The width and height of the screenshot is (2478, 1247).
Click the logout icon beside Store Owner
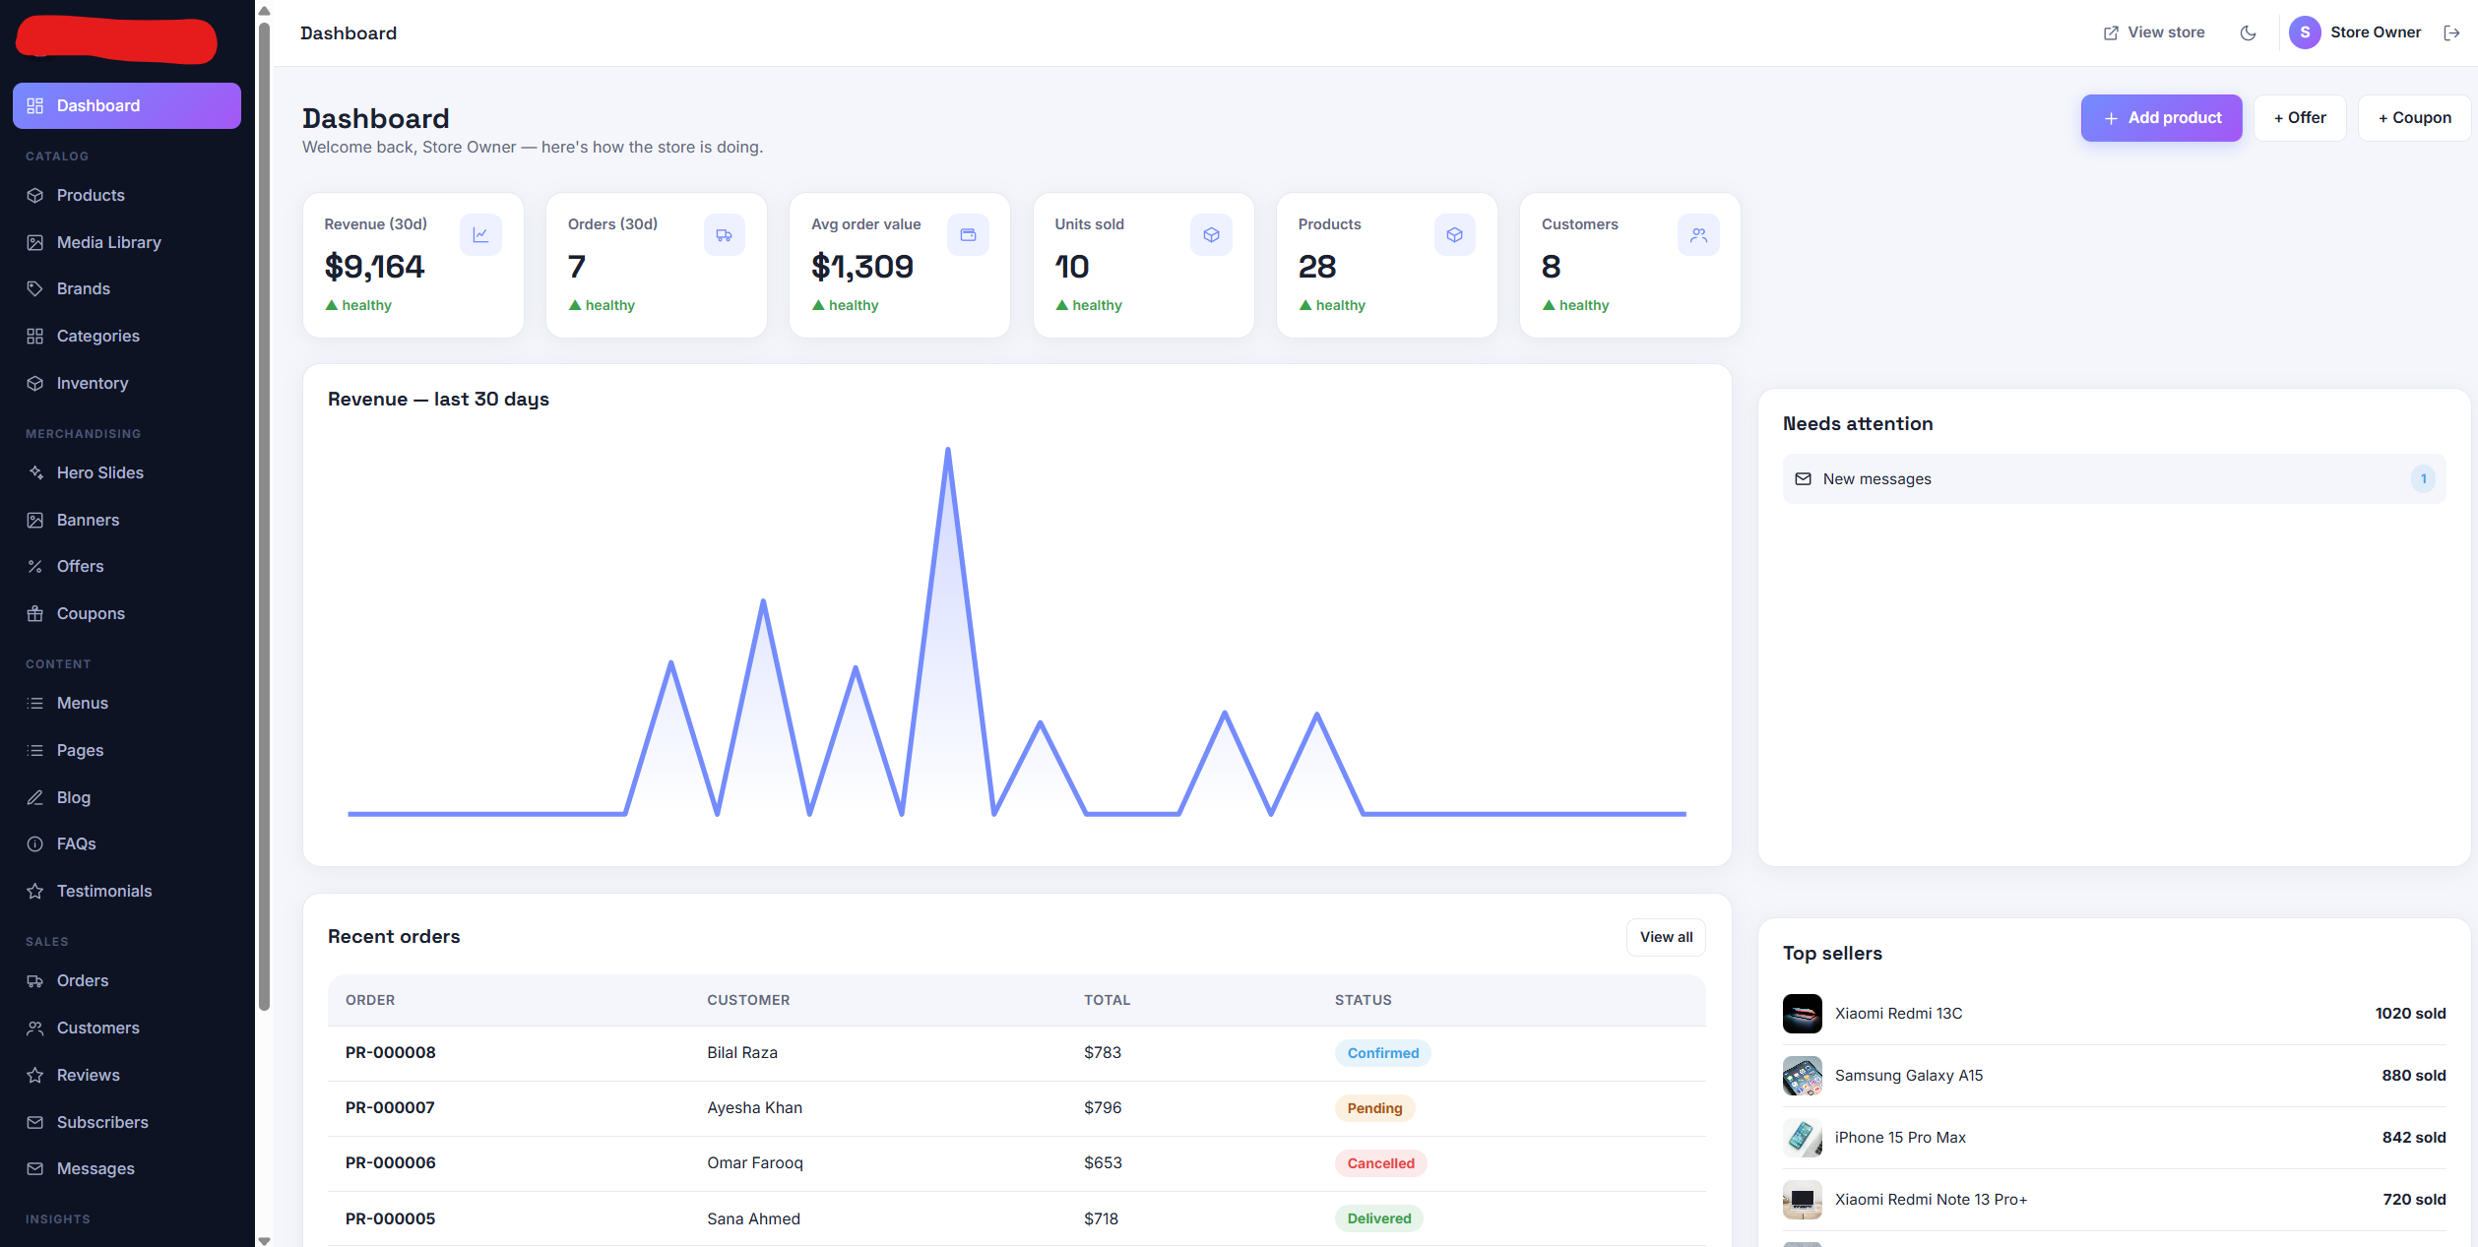pyautogui.click(x=2451, y=32)
